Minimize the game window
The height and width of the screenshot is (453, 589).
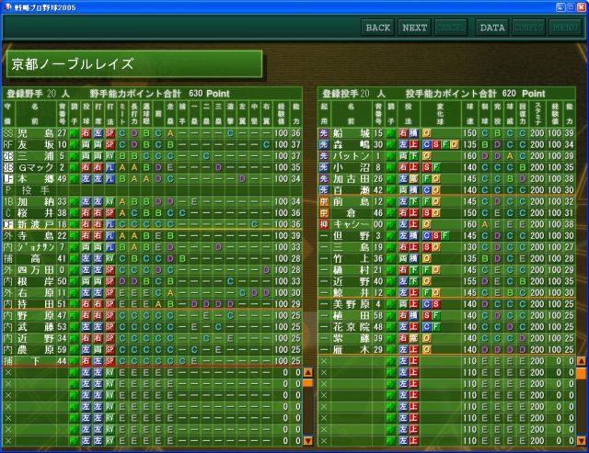click(x=560, y=6)
